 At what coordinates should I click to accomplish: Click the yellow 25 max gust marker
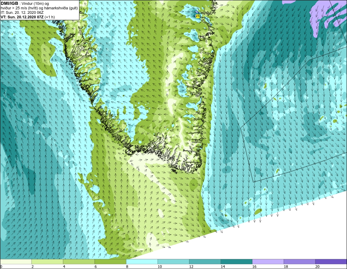click(198, 16)
